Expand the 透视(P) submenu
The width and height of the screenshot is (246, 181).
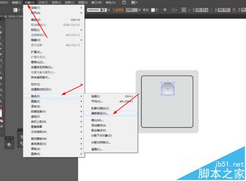(x=54, y=117)
